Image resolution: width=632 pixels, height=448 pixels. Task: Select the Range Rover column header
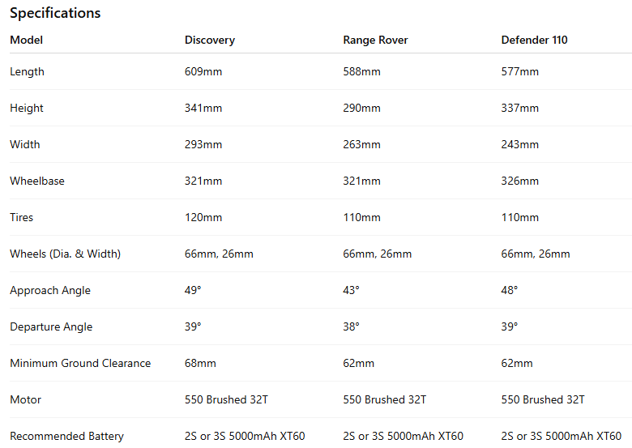(x=375, y=40)
